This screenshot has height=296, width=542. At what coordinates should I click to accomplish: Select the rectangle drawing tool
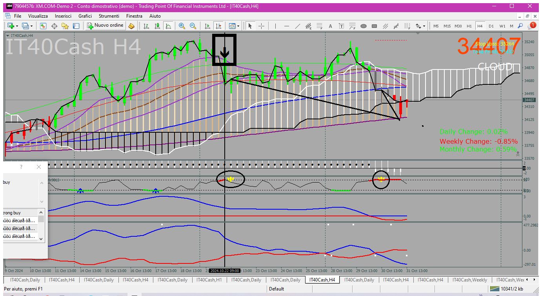(x=375, y=26)
